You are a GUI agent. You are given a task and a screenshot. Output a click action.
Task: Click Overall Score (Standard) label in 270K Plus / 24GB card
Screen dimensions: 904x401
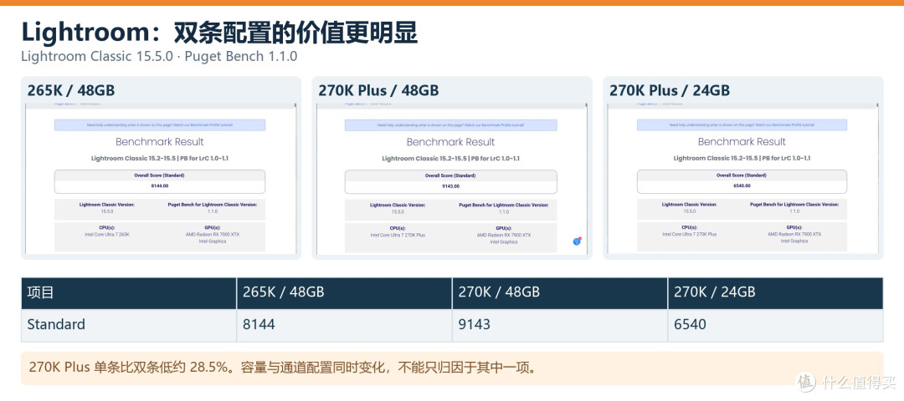click(742, 175)
